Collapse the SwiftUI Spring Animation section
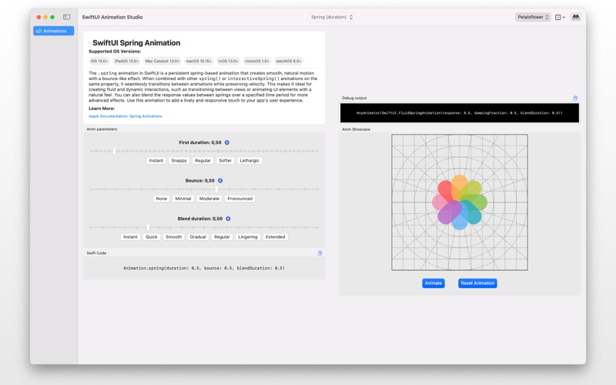This screenshot has width=616, height=385. point(89,43)
